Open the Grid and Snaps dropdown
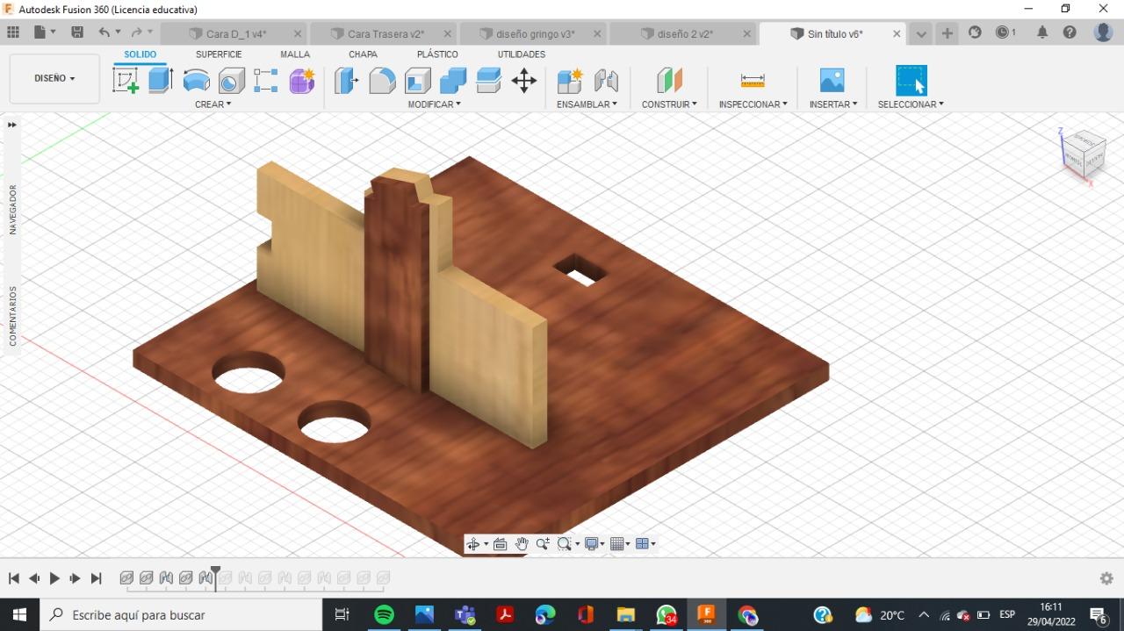 tap(620, 544)
